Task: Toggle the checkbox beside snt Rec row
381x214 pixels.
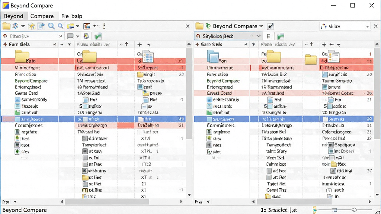Action: pos(269,171)
